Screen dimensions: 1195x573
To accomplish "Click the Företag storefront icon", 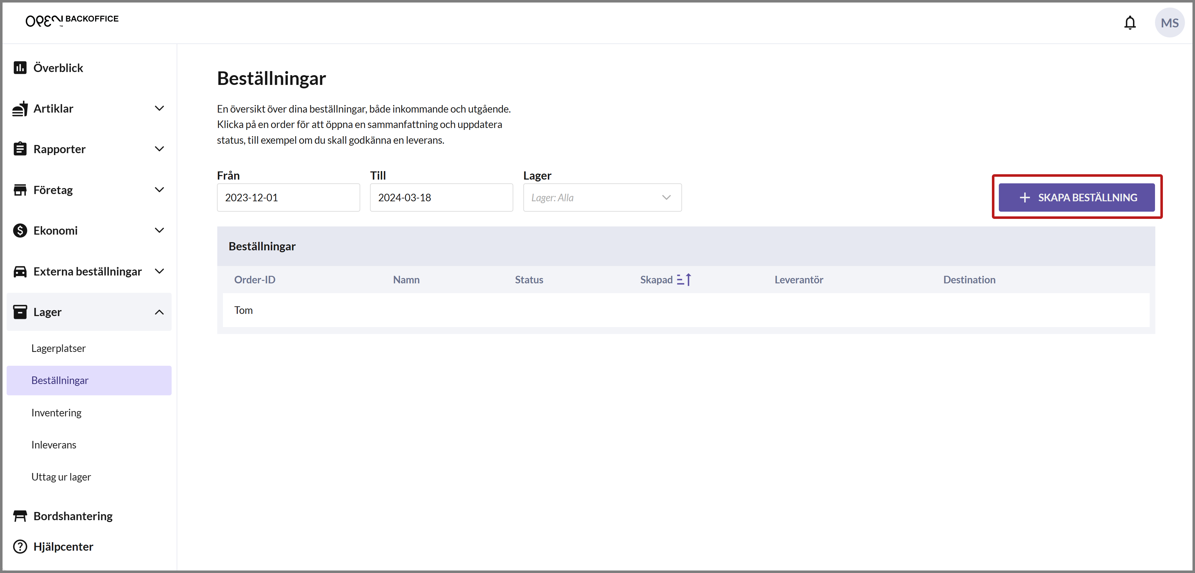I will pos(20,189).
